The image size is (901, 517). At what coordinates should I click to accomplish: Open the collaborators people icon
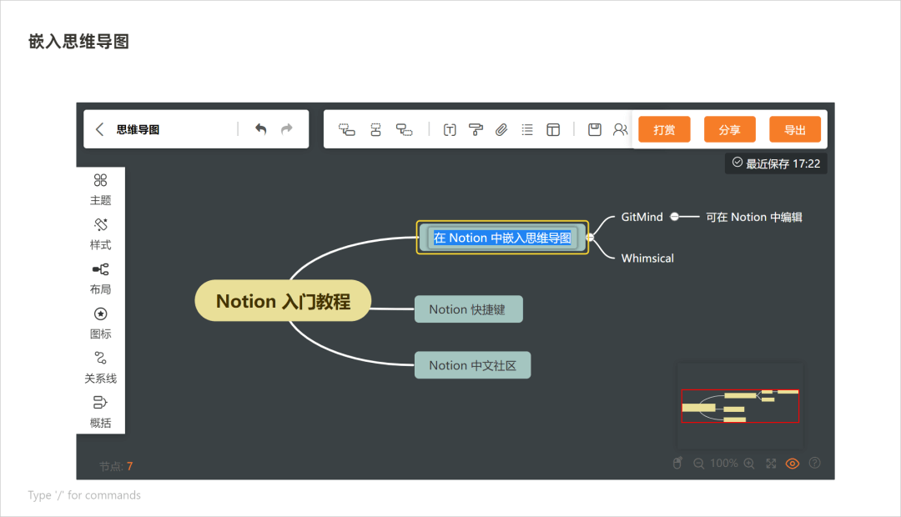click(620, 130)
